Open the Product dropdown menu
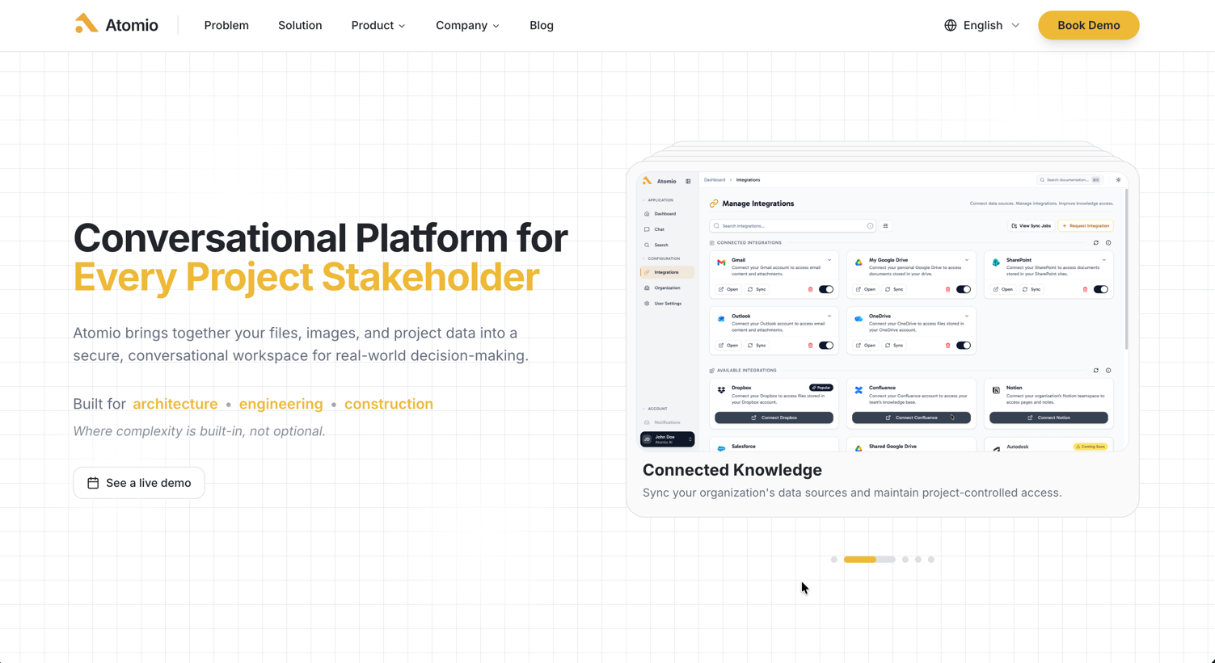The width and height of the screenshot is (1215, 663). [x=378, y=25]
